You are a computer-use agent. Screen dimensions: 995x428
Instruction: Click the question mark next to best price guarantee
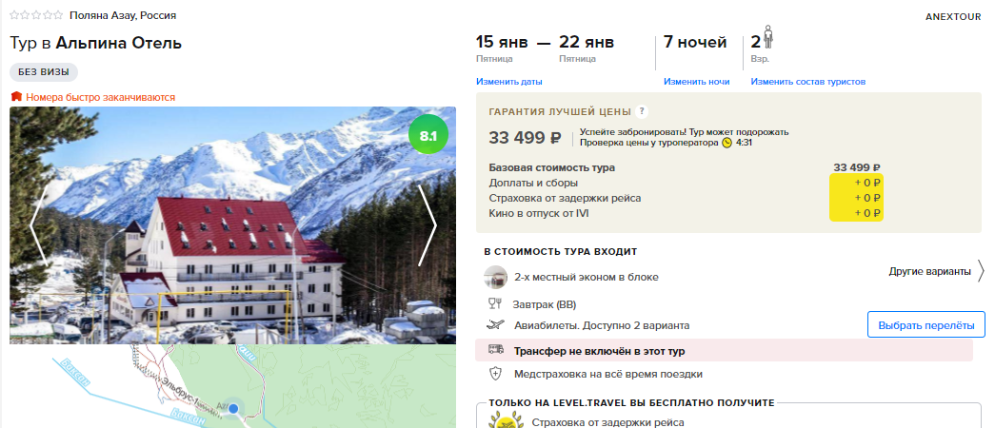[642, 111]
